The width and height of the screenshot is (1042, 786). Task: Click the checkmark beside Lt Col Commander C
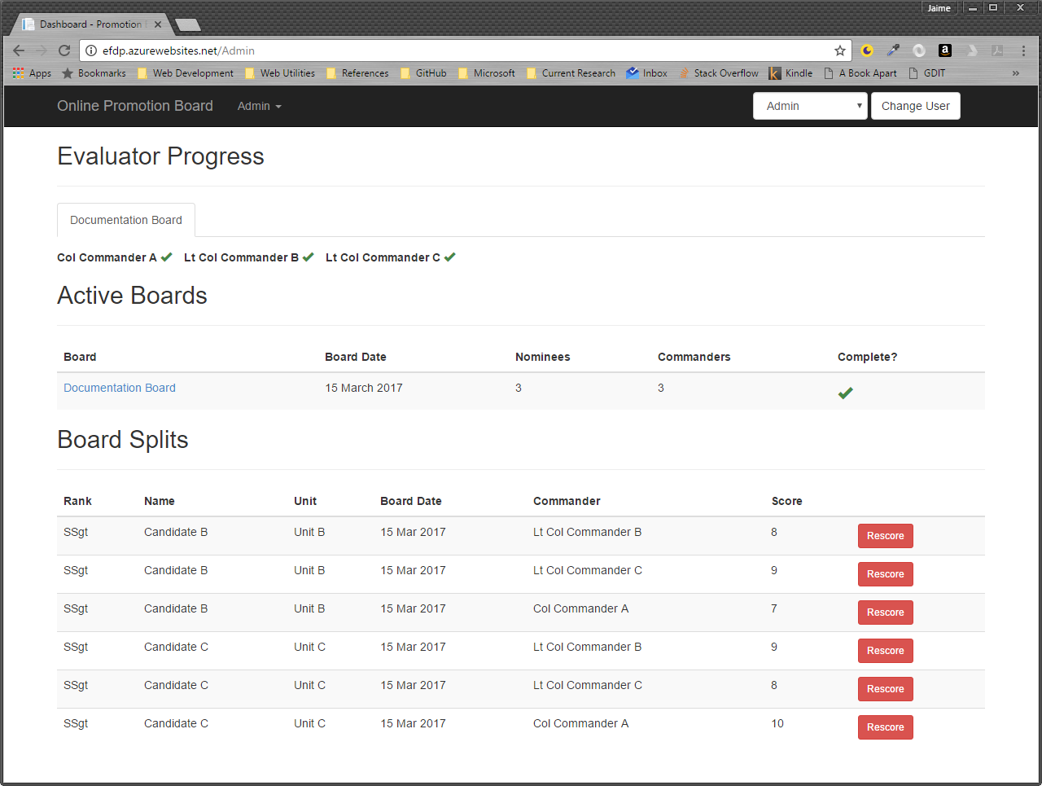450,257
